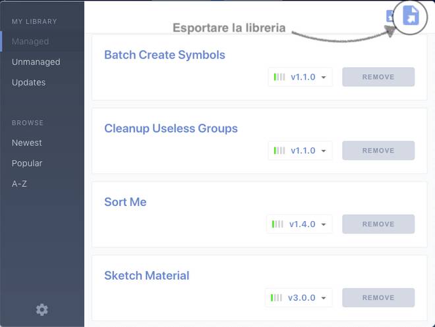The height and width of the screenshot is (327, 435).
Task: Remove the Sketch Material plugin
Action: click(378, 298)
